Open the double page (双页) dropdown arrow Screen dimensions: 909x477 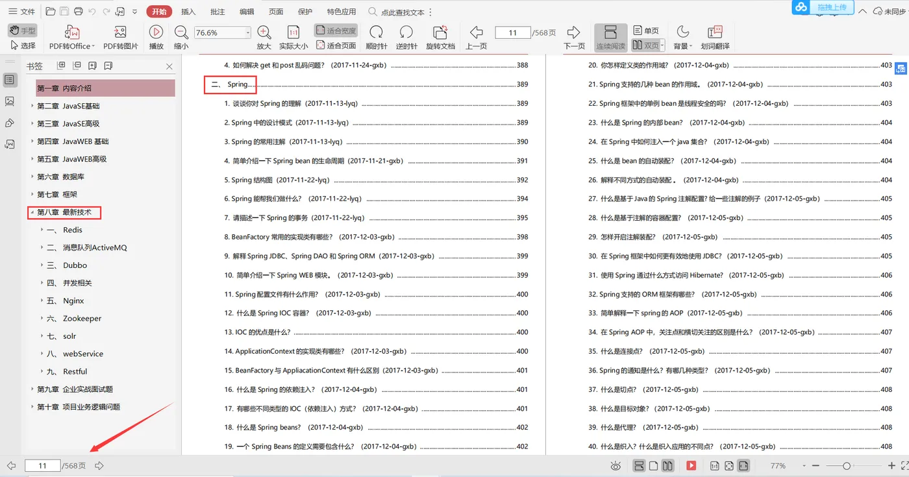pyautogui.click(x=662, y=45)
